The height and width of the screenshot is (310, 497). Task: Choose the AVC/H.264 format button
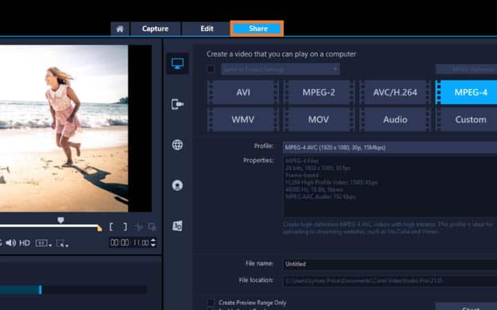[x=395, y=92]
